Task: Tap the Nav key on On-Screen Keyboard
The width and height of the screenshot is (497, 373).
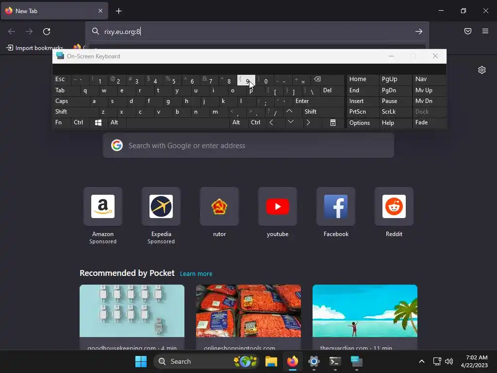Action: click(x=429, y=80)
